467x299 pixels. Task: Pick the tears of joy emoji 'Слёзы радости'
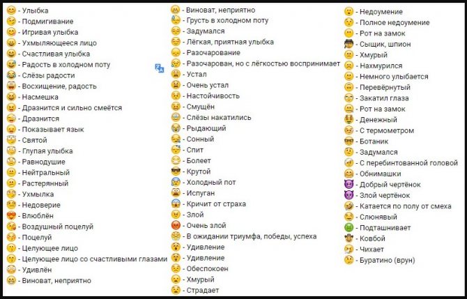[11, 75]
